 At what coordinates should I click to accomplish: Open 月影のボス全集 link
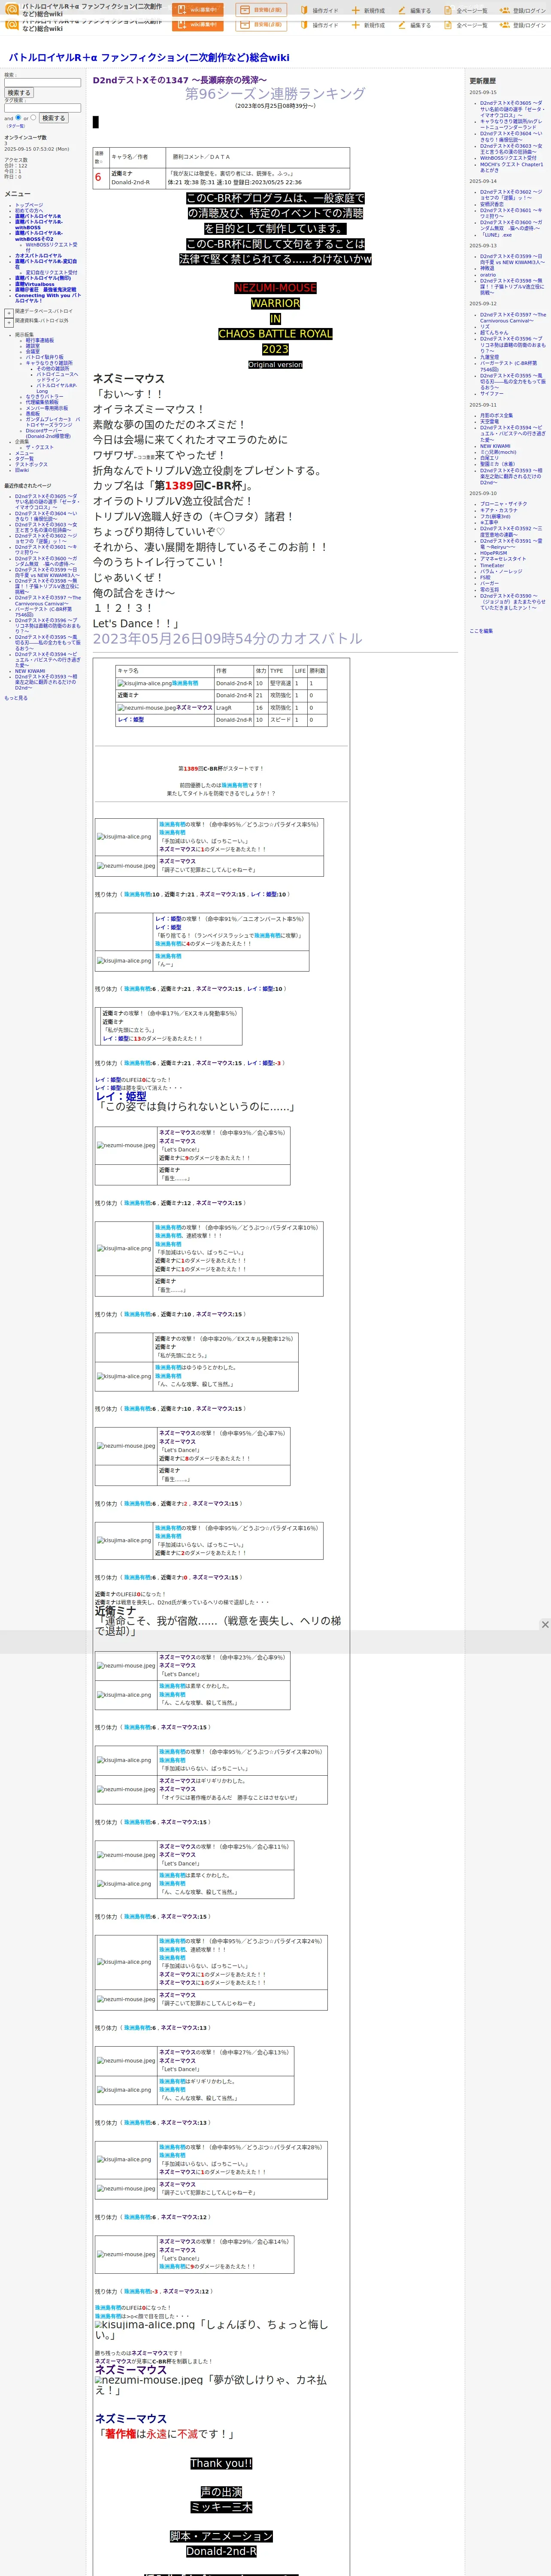coord(496,415)
